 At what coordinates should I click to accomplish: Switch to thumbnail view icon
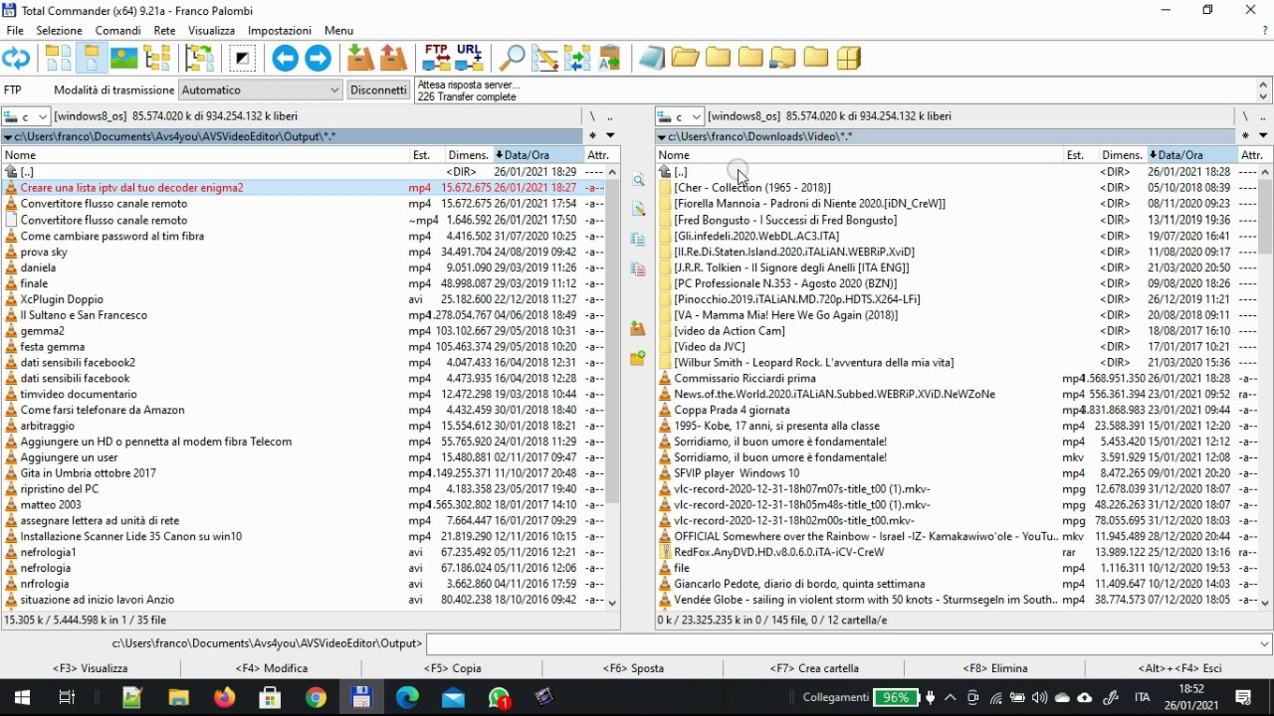(x=123, y=59)
